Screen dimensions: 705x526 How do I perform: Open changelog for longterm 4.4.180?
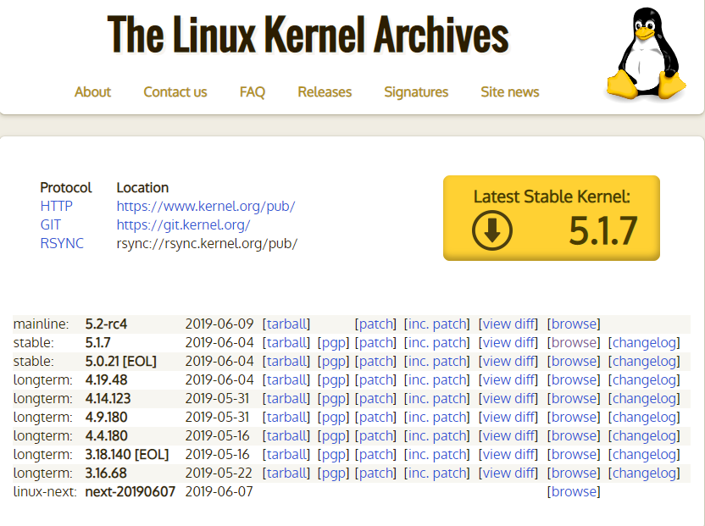click(644, 435)
